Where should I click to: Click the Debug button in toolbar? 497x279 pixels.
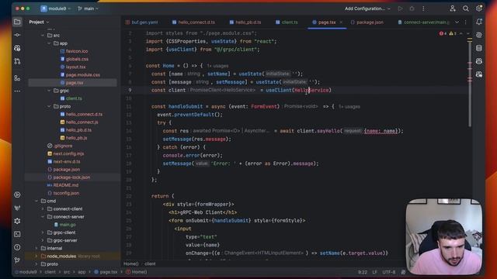click(x=412, y=9)
